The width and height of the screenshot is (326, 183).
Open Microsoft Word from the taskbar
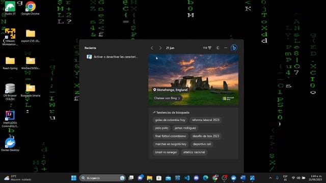point(243,178)
